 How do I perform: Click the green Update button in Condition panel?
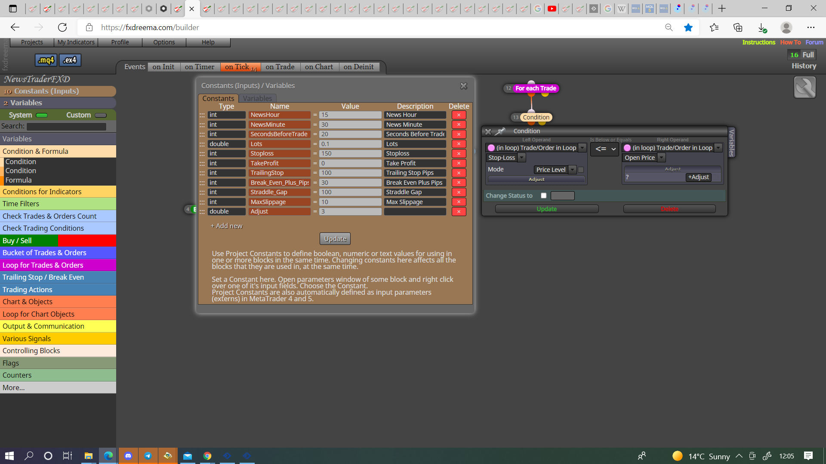click(x=546, y=209)
